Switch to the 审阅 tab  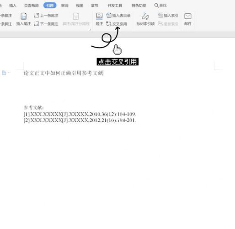[64, 5]
